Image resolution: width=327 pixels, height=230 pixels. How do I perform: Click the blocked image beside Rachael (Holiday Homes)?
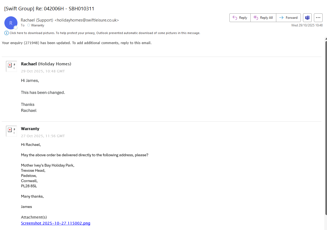(11, 66)
